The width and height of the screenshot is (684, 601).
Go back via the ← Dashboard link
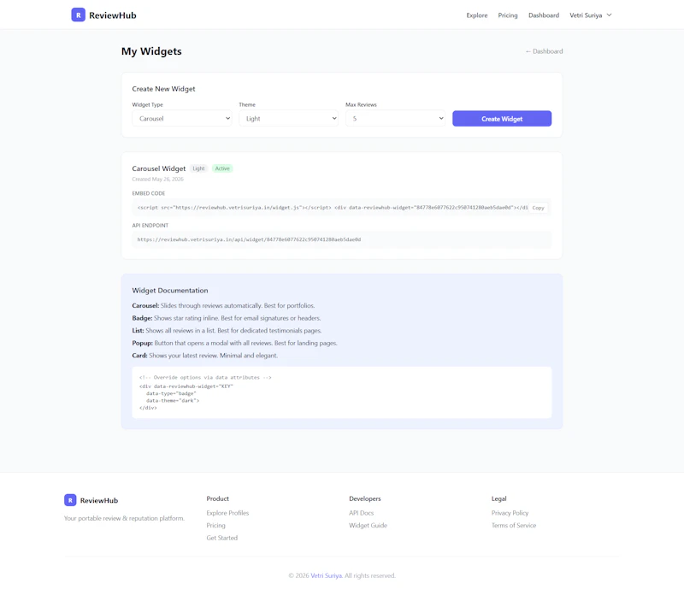544,51
